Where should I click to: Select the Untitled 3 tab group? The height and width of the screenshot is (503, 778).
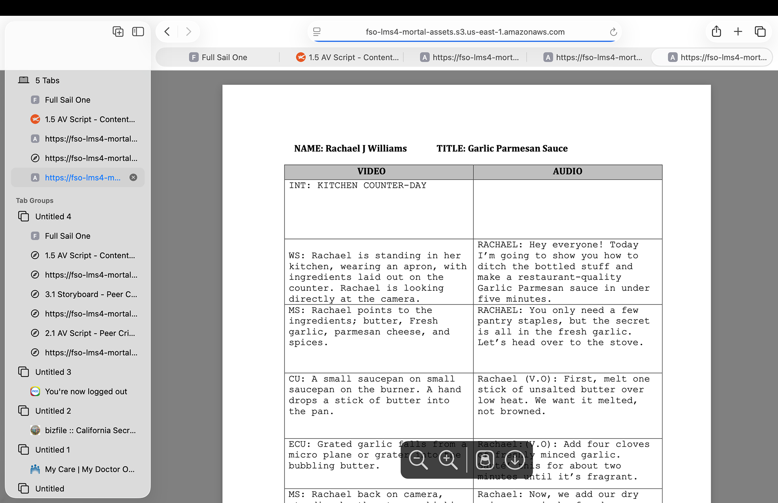(x=53, y=372)
